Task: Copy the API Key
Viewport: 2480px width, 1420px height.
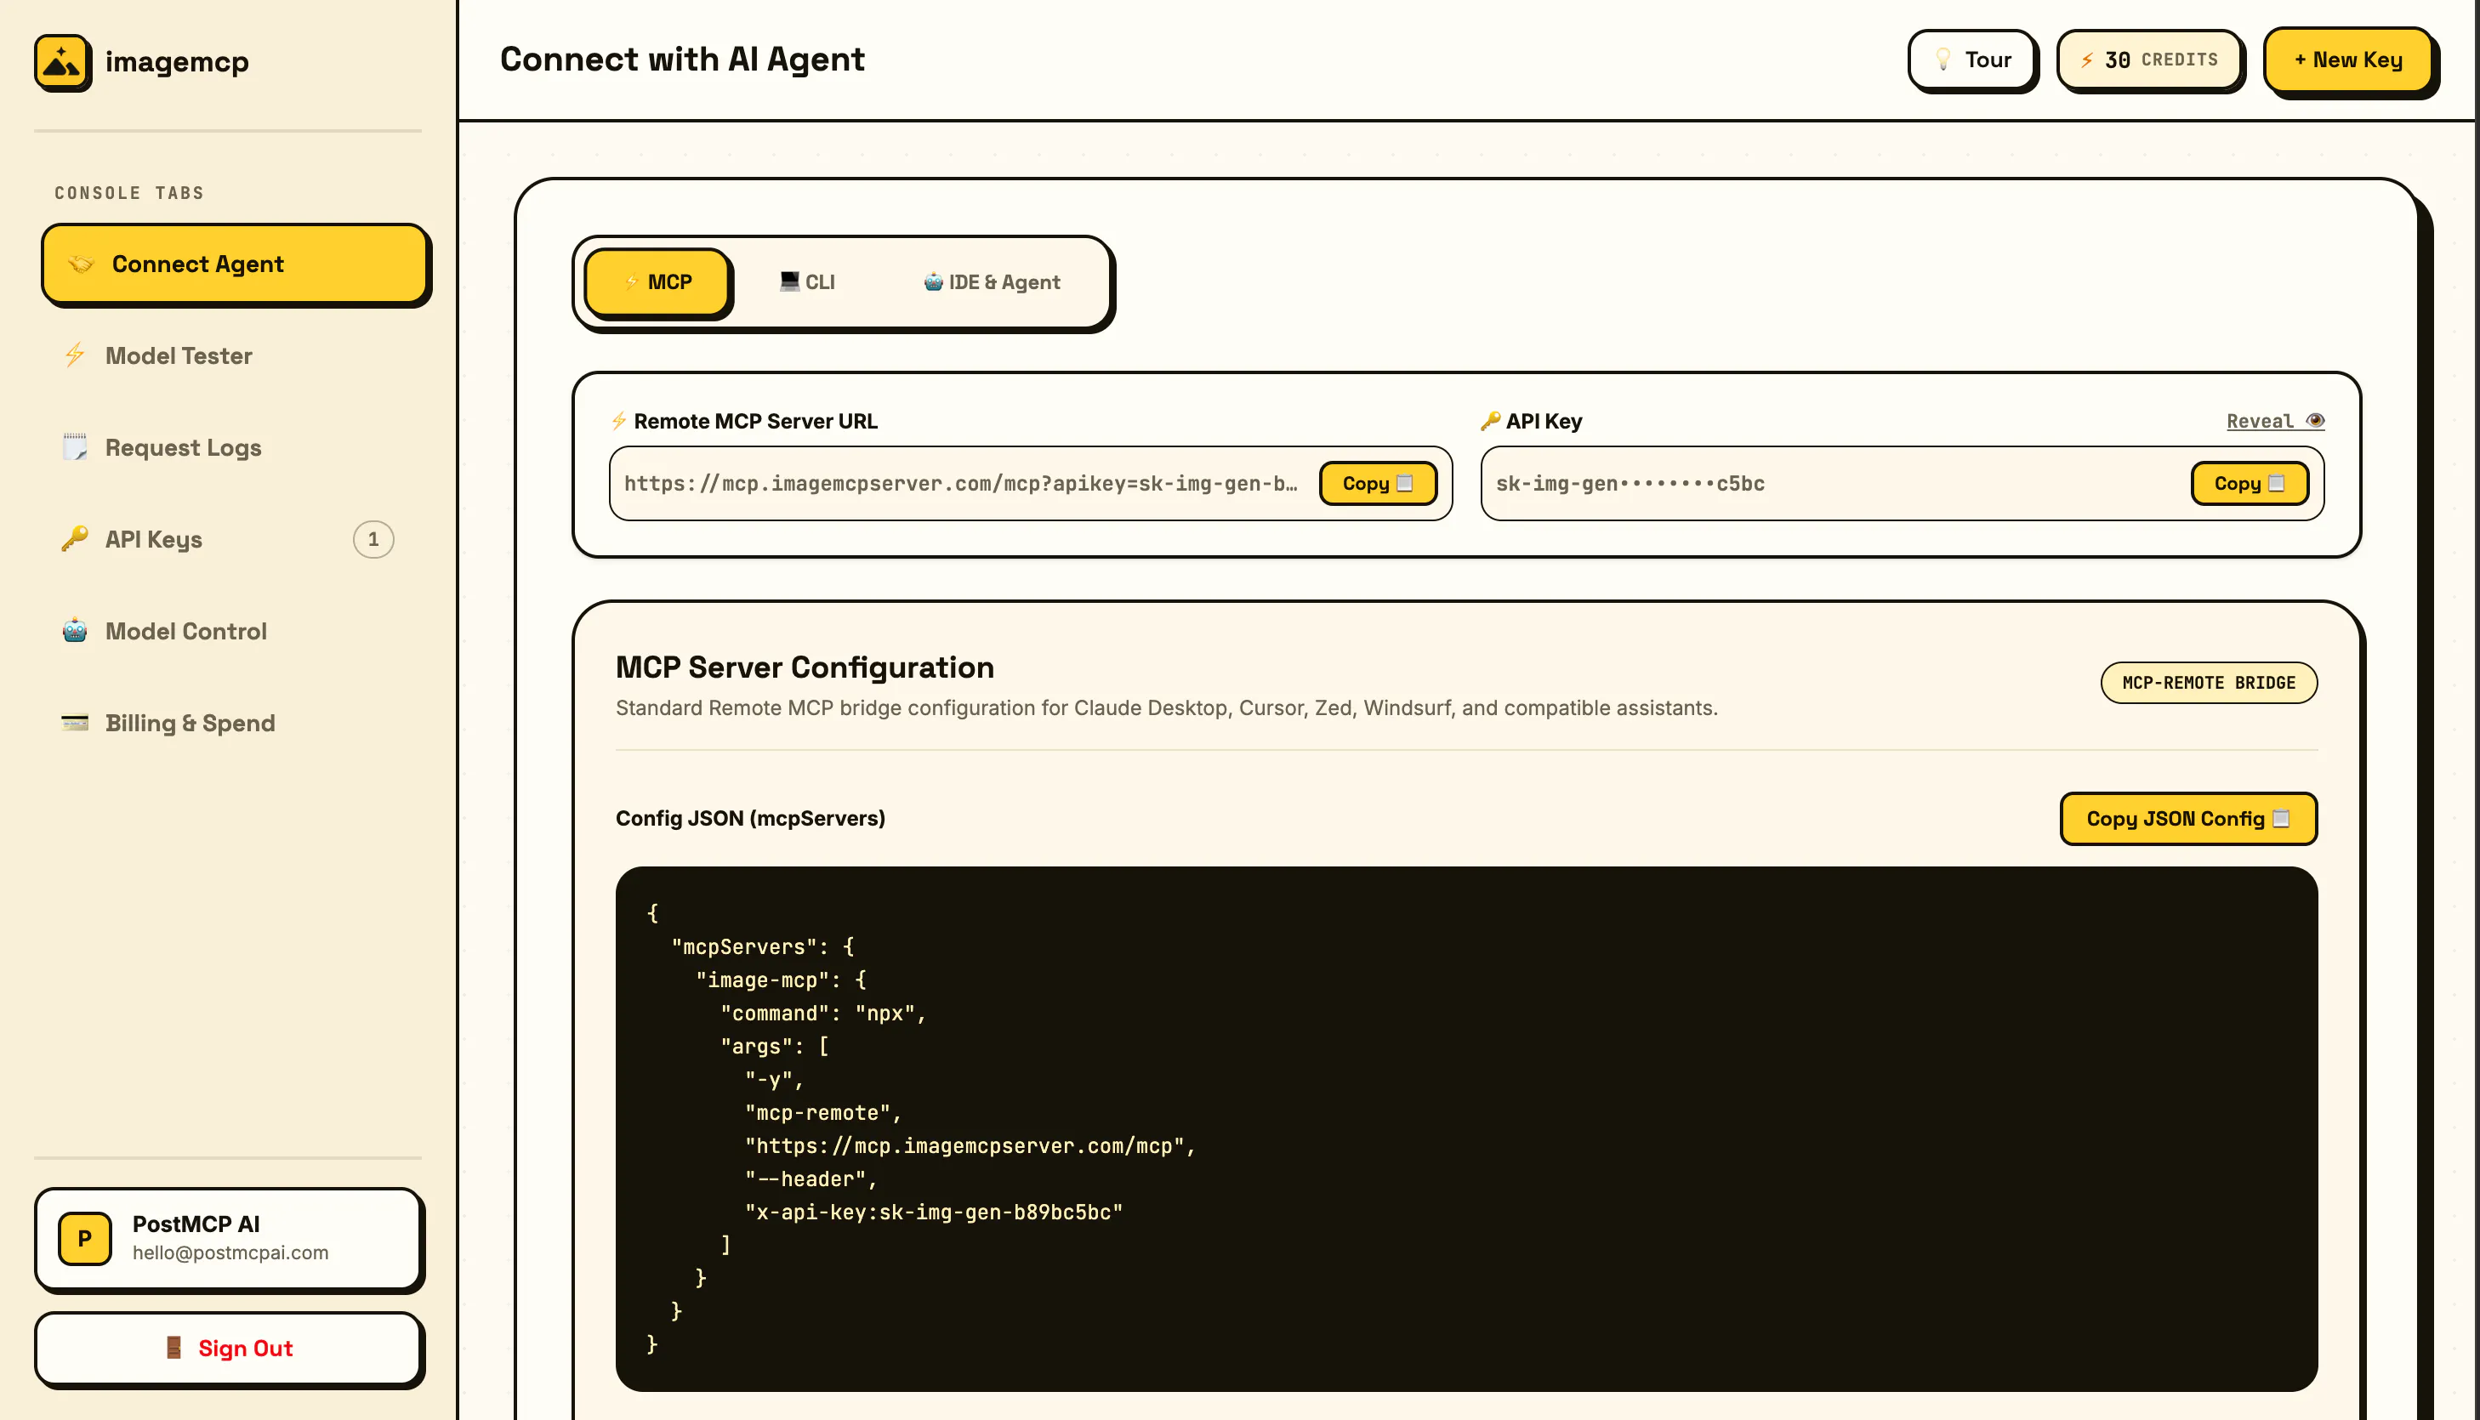Action: (x=2249, y=483)
